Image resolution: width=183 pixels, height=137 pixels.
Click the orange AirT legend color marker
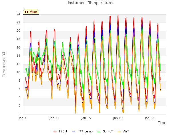coord(119,132)
